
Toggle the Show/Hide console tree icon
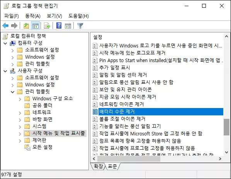(36, 26)
